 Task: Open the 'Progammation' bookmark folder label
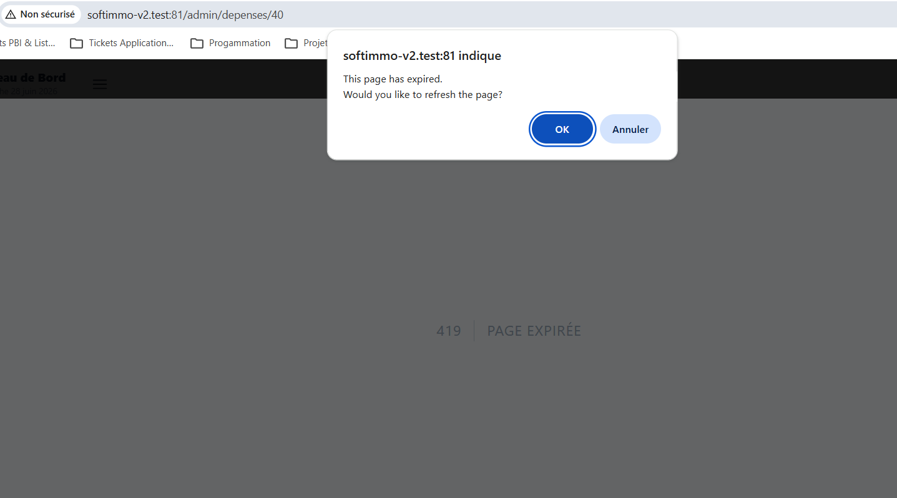(240, 43)
